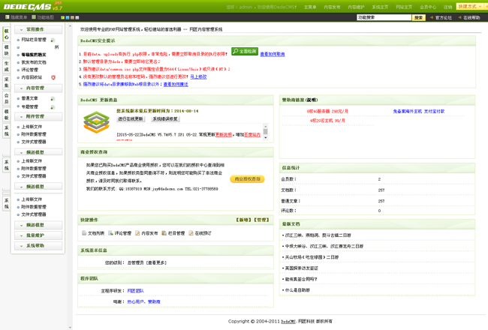Expand the 系统帮助 sidebar section
This screenshot has height=330, width=488.
(x=38, y=246)
